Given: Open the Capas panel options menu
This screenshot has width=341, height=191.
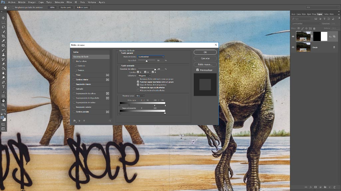Looking at the screenshot, I should (x=339, y=14).
